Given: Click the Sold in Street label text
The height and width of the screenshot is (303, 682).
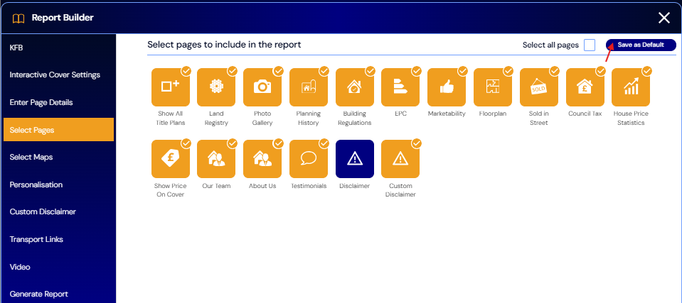Looking at the screenshot, I should click(x=539, y=118).
